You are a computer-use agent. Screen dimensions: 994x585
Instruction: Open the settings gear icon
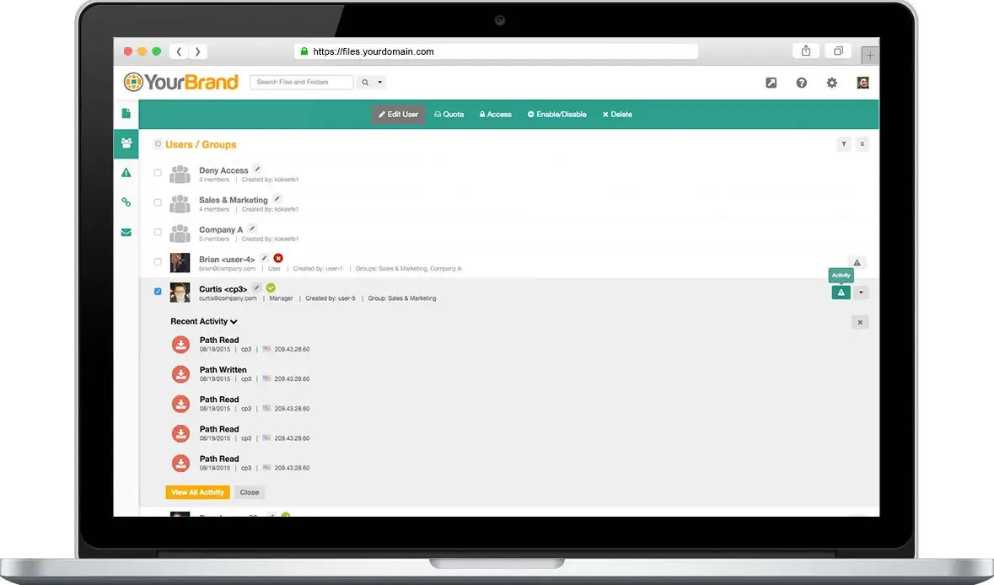(x=831, y=83)
